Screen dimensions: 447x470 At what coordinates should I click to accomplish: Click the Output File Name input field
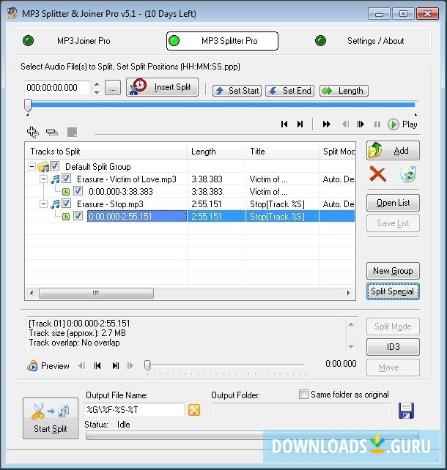[134, 410]
